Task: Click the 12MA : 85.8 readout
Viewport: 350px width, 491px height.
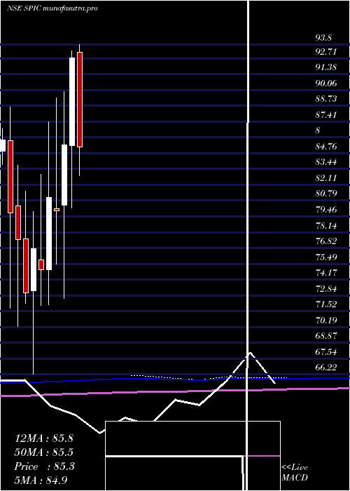Action: pyautogui.click(x=44, y=438)
